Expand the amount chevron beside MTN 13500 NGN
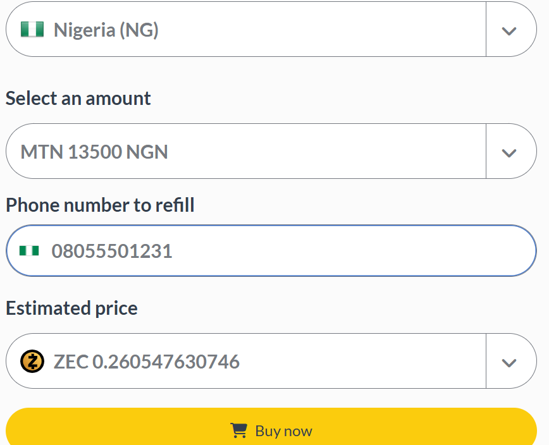Viewport: 549px width, 445px height. click(509, 152)
